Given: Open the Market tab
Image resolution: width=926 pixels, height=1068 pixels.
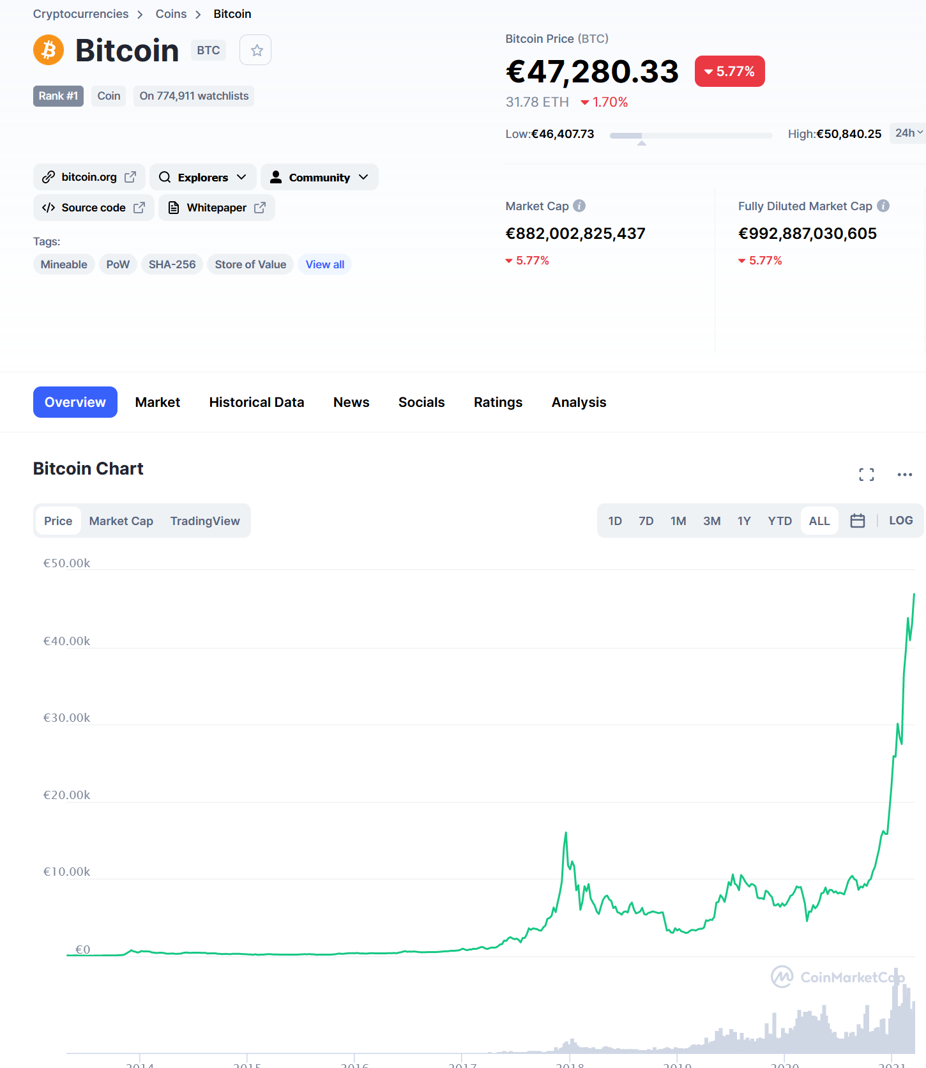Looking at the screenshot, I should coord(158,402).
